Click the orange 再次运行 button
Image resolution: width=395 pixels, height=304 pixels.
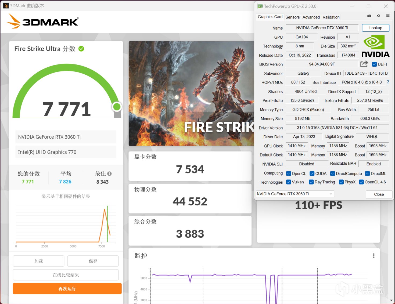pyautogui.click(x=67, y=289)
